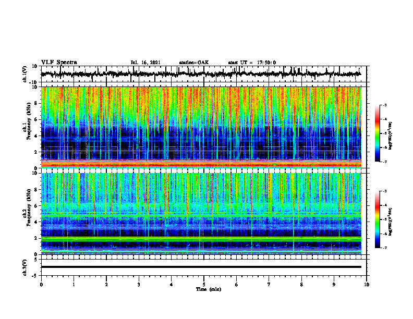The height and width of the screenshot is (319, 413).
Task: Click the "4" kHz tick on ch.1 frequency axis
Action: [x=36, y=136]
